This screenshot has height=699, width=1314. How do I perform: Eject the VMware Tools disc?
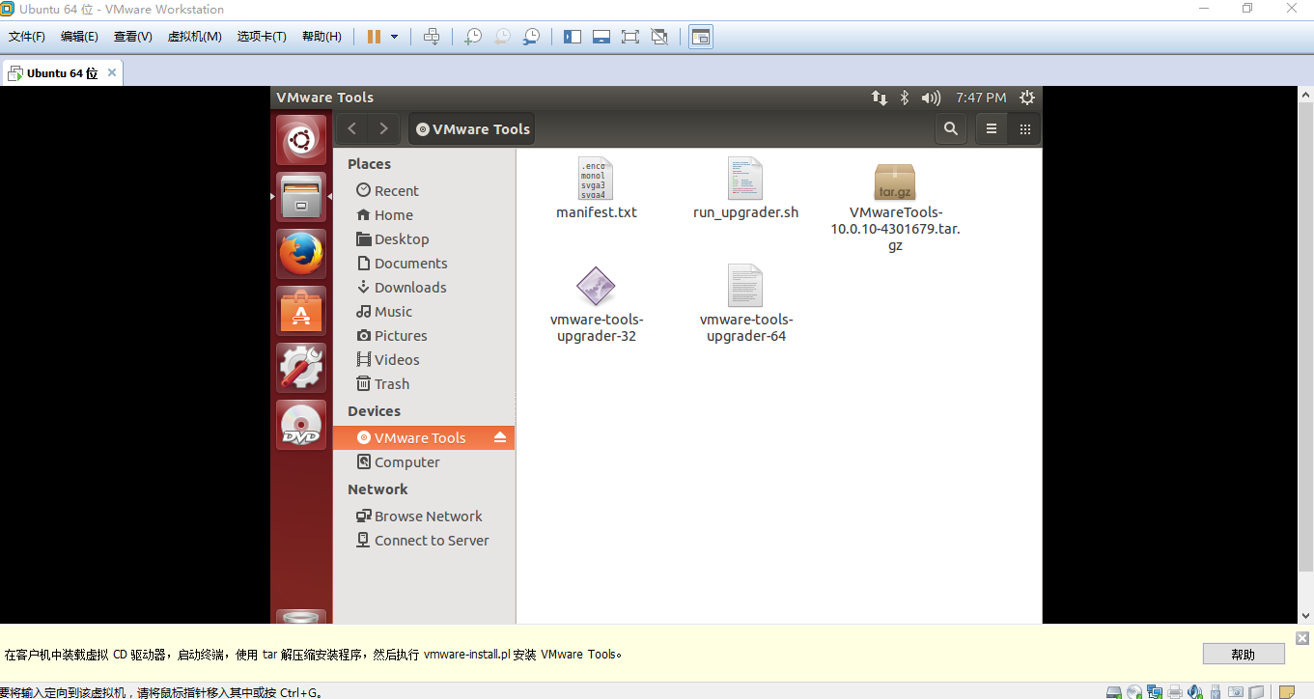click(500, 438)
